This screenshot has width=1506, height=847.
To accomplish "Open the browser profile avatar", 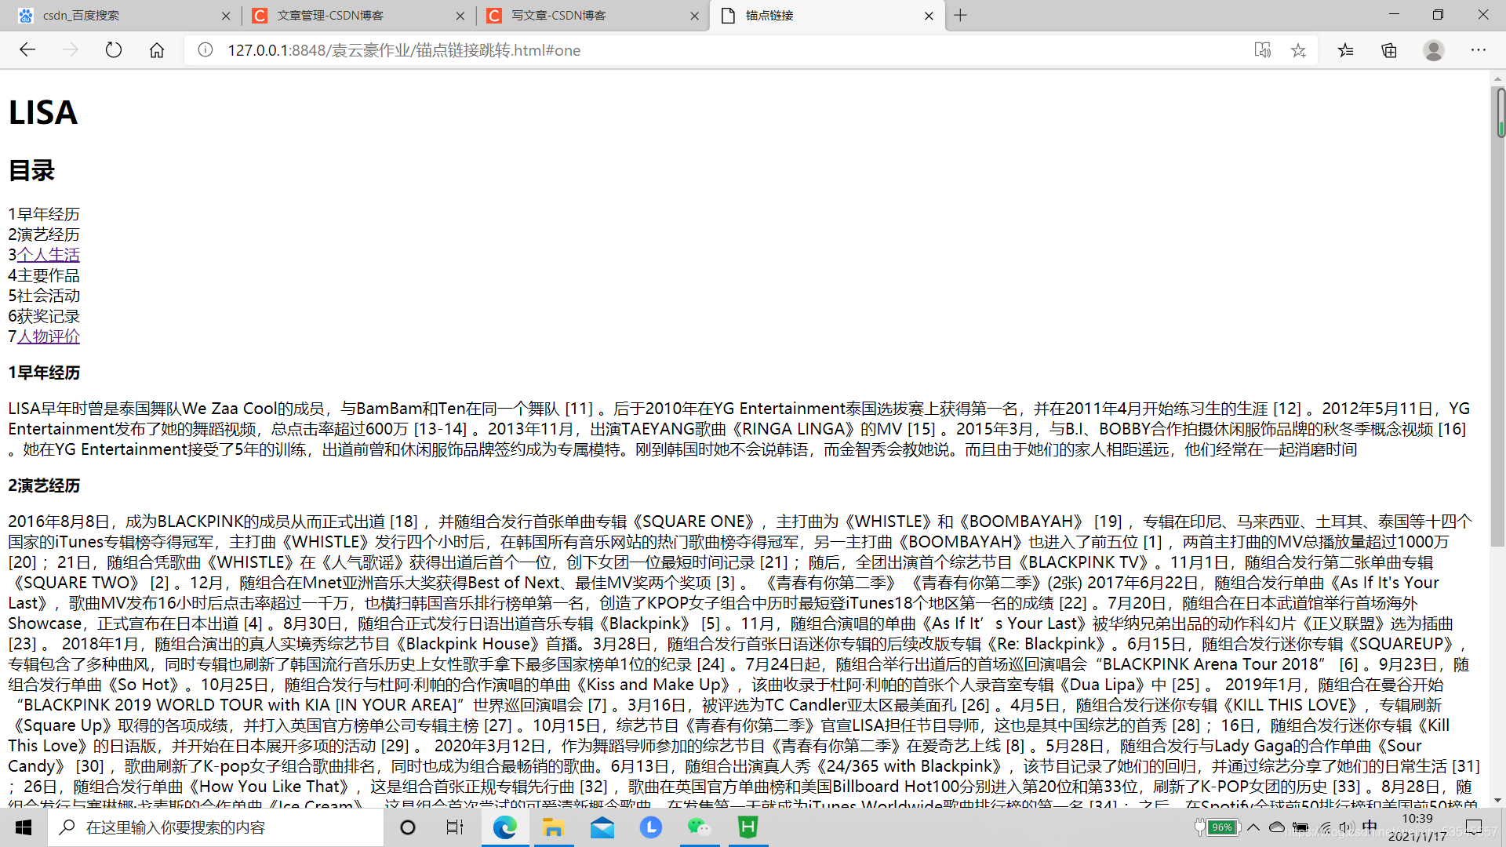I will point(1433,50).
